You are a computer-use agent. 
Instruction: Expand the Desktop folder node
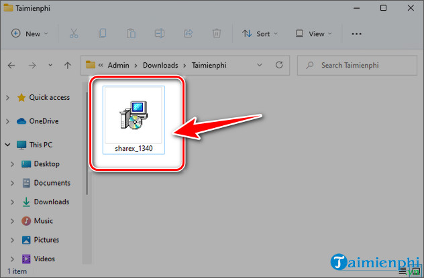pos(12,164)
